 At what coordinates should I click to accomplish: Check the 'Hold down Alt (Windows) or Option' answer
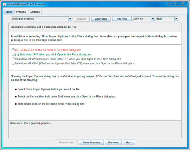pos(13,59)
